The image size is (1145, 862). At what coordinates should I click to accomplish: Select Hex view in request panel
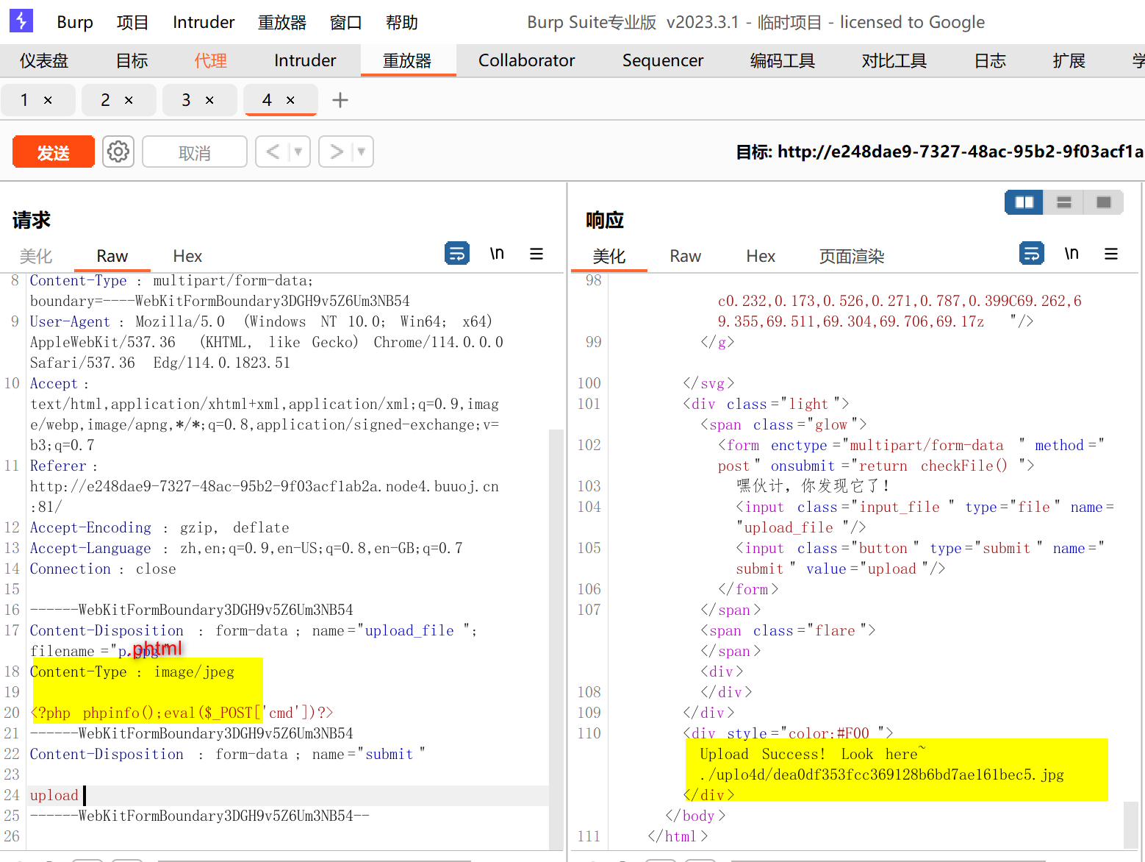point(187,256)
